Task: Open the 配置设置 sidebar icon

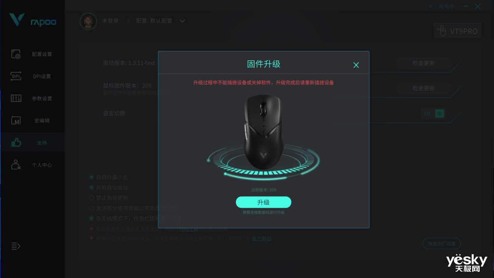Action: pos(16,54)
